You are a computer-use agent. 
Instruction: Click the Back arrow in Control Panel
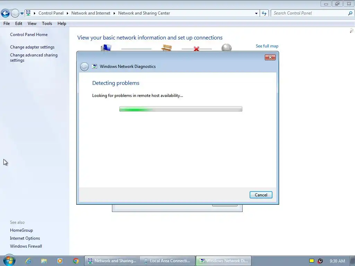pyautogui.click(x=6, y=14)
